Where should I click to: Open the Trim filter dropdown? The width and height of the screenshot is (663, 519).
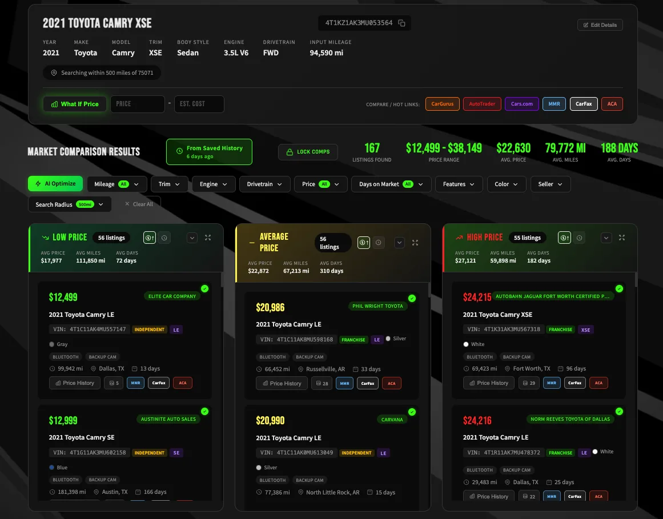click(169, 184)
